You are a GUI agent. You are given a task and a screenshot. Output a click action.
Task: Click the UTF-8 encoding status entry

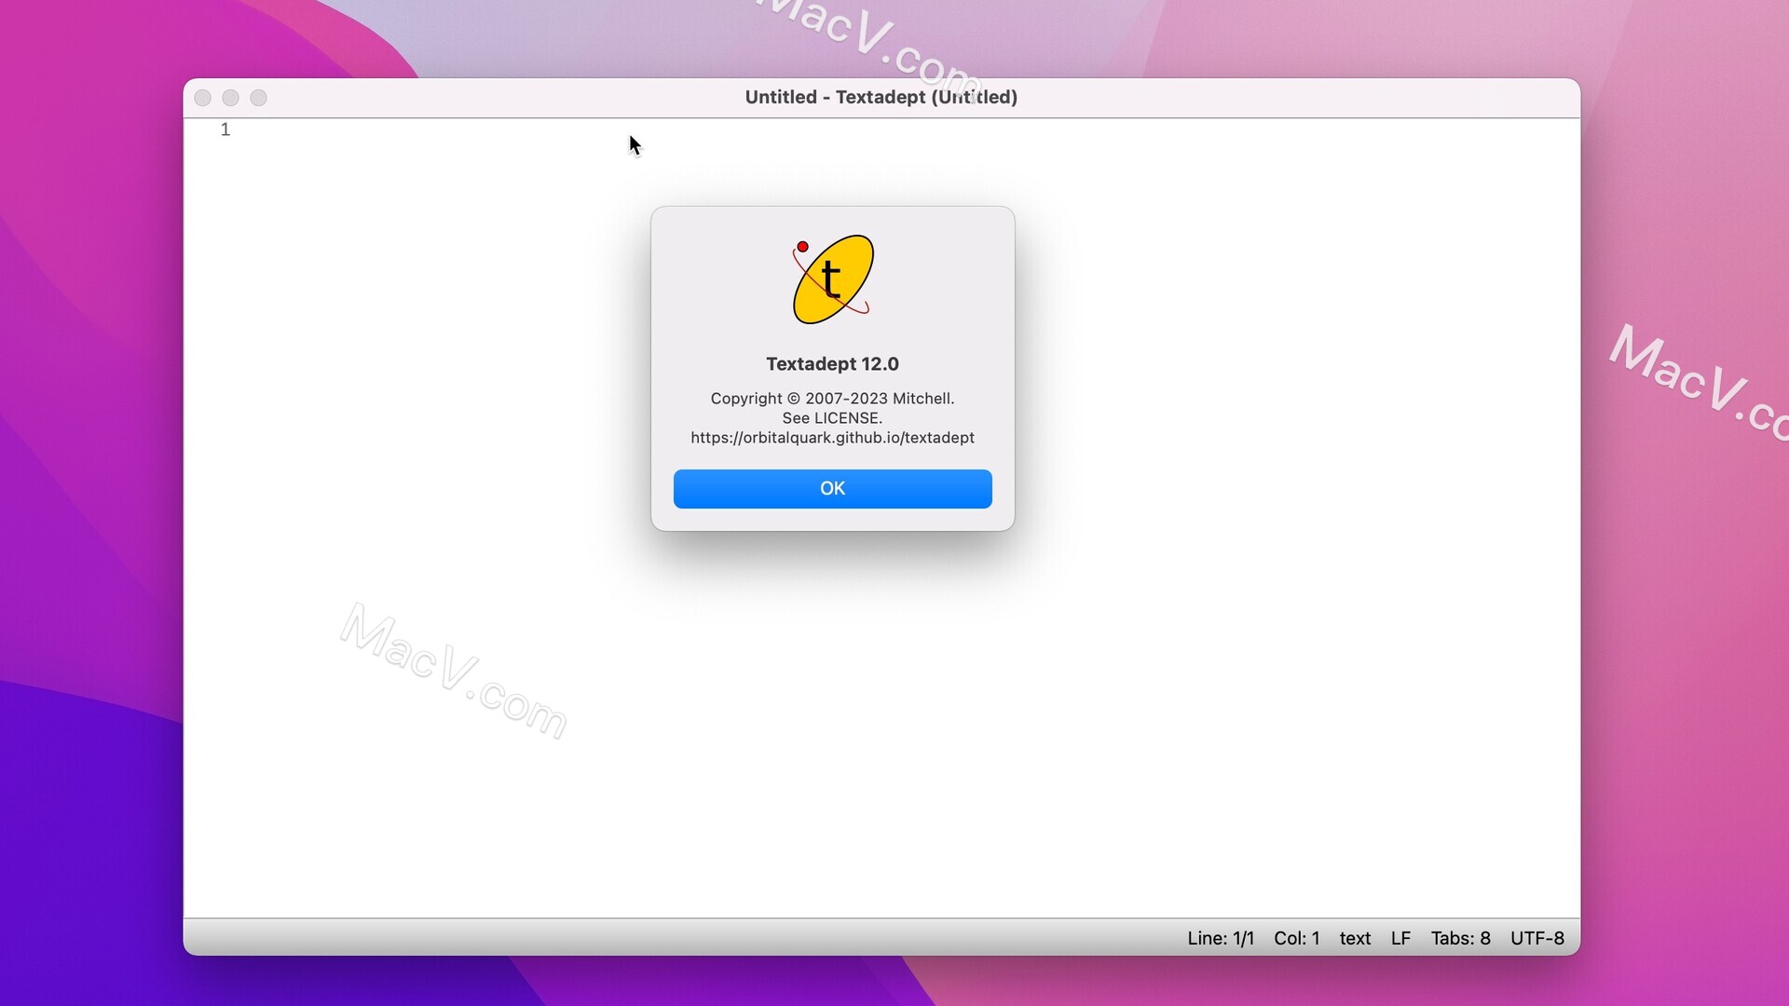(1537, 938)
